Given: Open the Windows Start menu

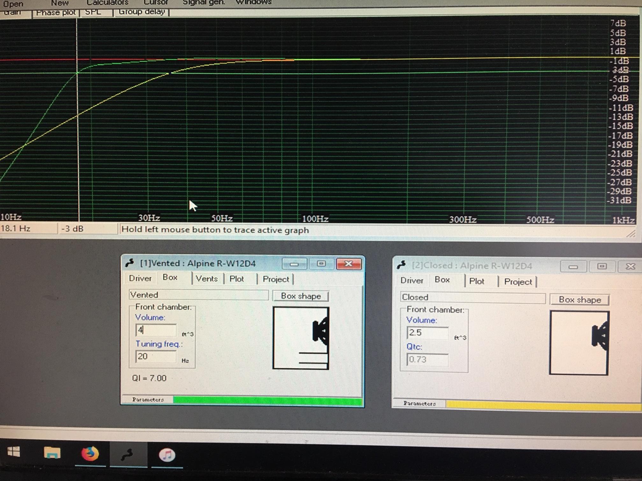Looking at the screenshot, I should tap(14, 452).
